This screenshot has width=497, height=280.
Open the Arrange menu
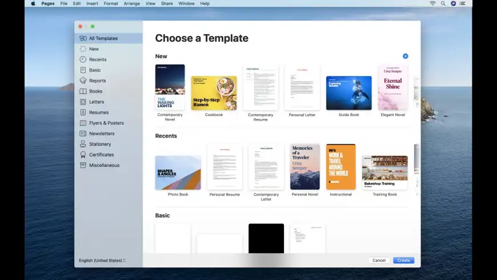131,3
